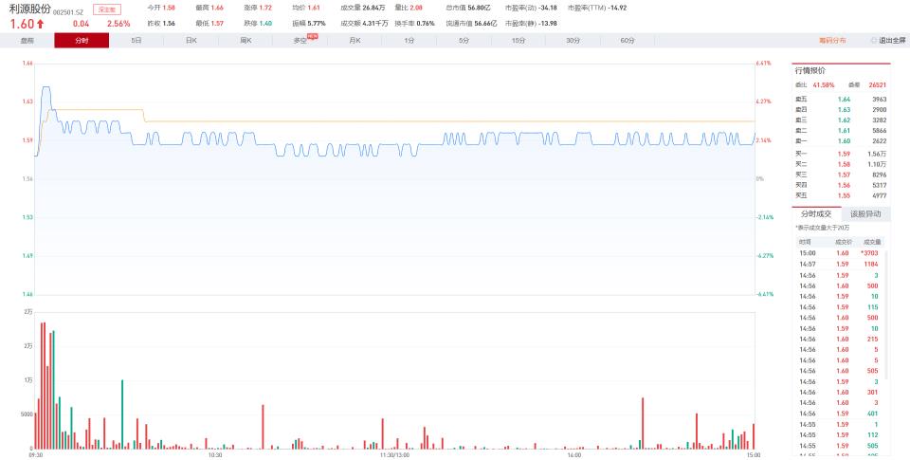The height and width of the screenshot is (460, 910).
Task: Click the 10:30 time label on chart axis
Action: (x=215, y=455)
